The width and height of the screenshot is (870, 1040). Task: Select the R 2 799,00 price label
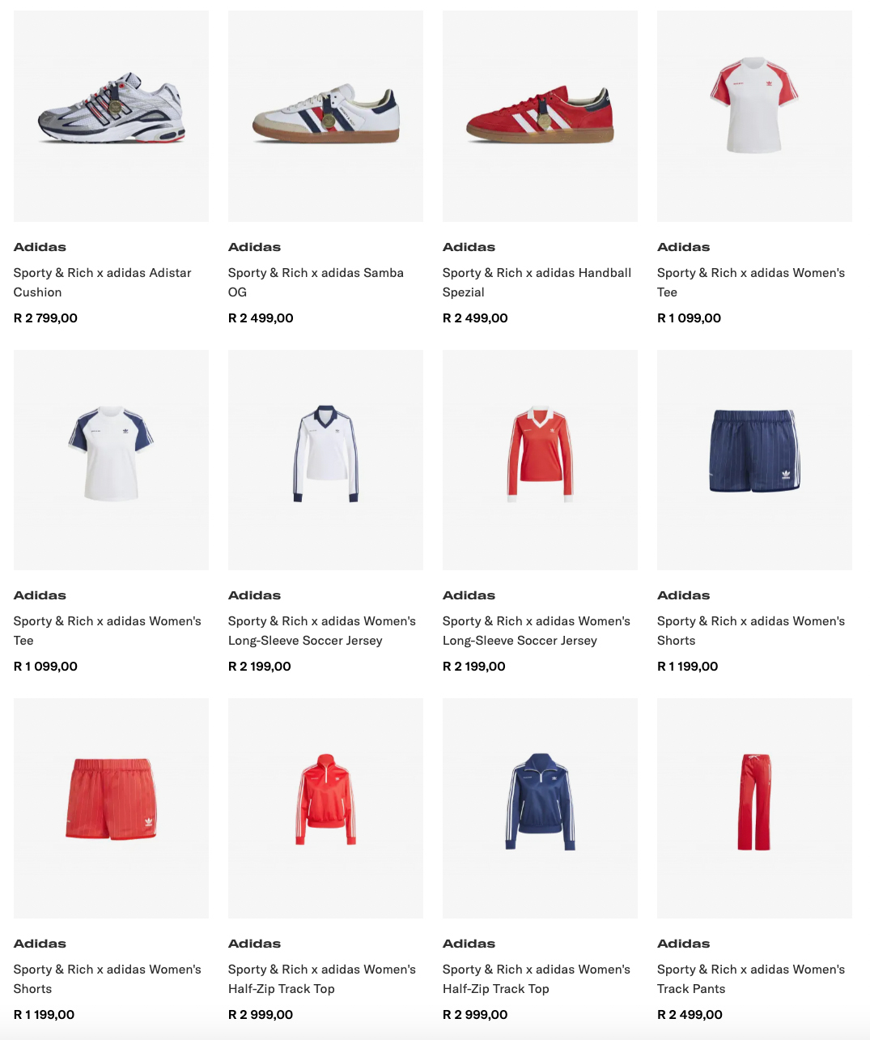coord(45,318)
